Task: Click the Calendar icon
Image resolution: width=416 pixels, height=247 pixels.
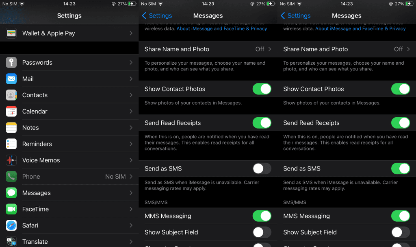Action: coord(12,111)
